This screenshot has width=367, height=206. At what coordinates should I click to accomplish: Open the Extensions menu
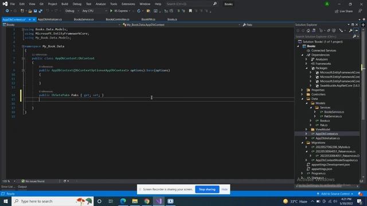128,4
